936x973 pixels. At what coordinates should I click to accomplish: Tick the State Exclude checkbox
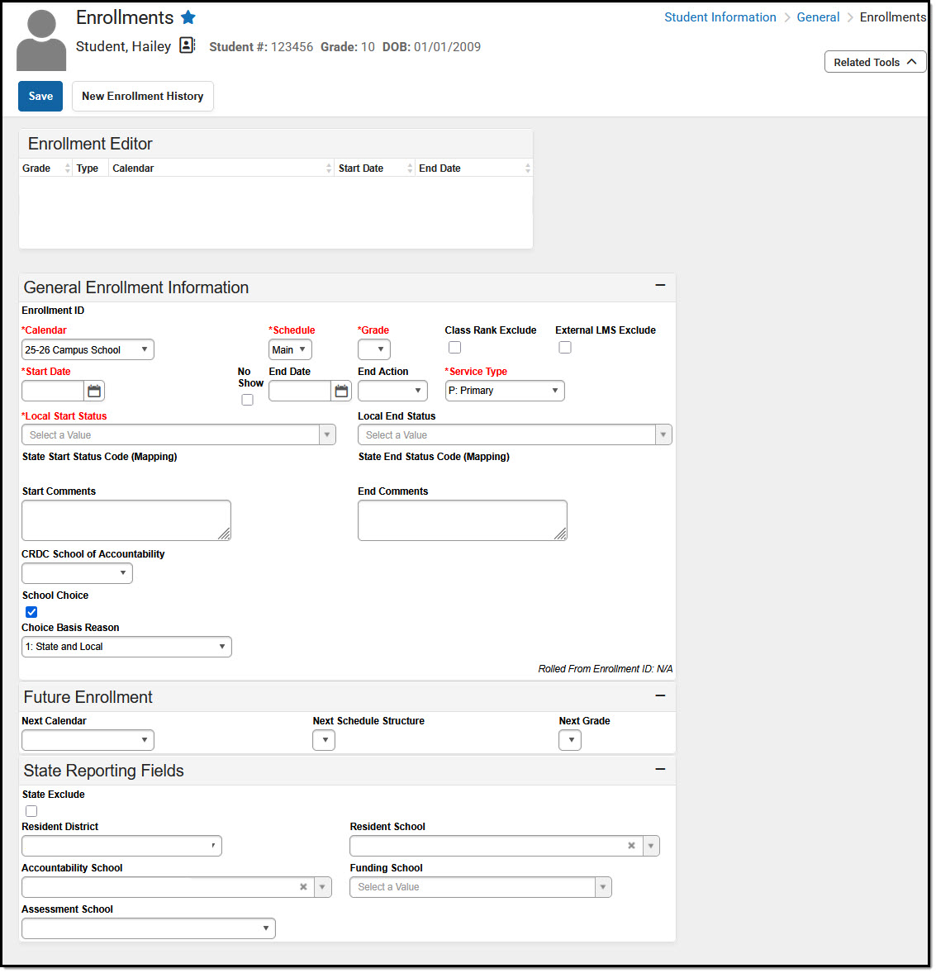[x=31, y=811]
